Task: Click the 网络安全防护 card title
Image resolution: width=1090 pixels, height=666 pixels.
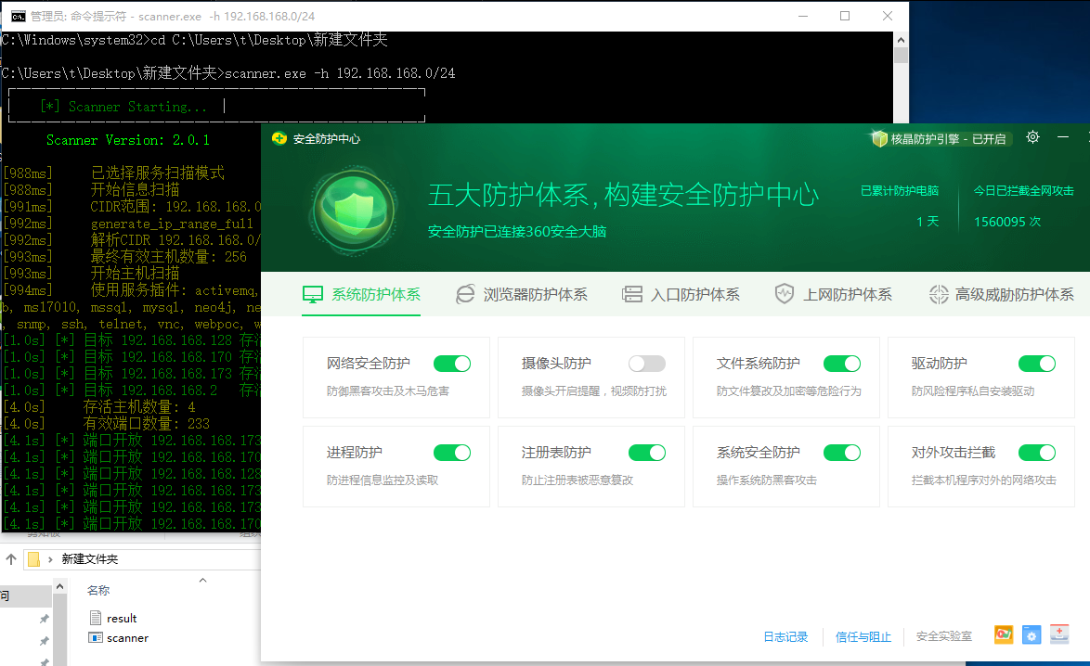Action: point(369,364)
